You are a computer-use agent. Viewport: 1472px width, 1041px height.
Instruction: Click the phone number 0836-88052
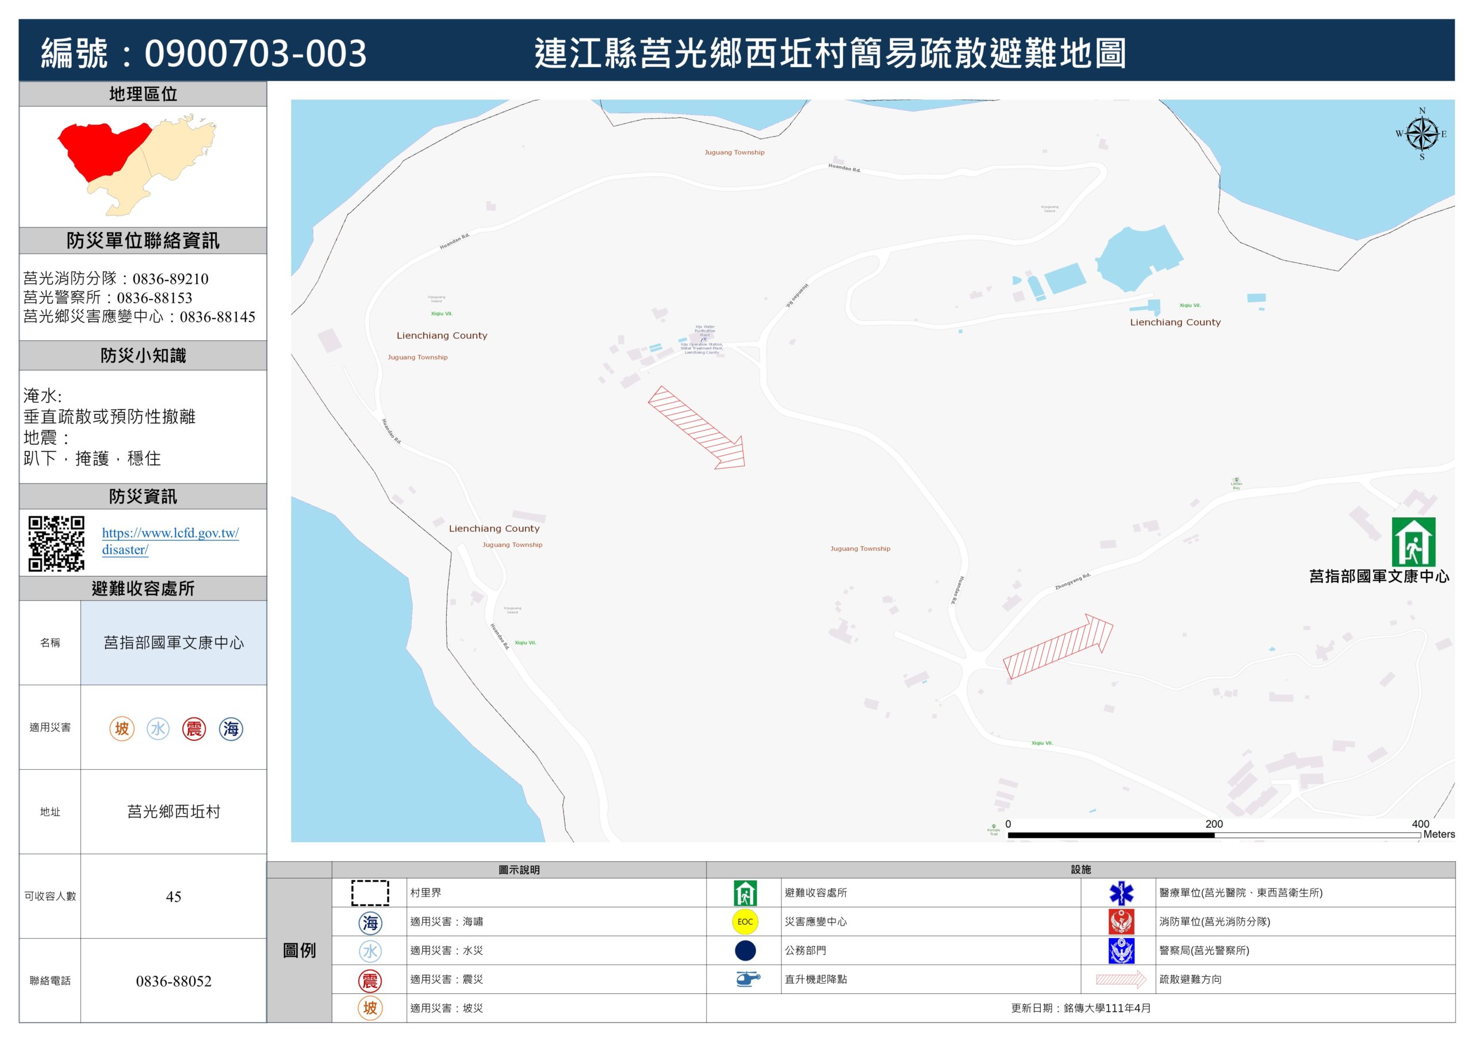[174, 981]
